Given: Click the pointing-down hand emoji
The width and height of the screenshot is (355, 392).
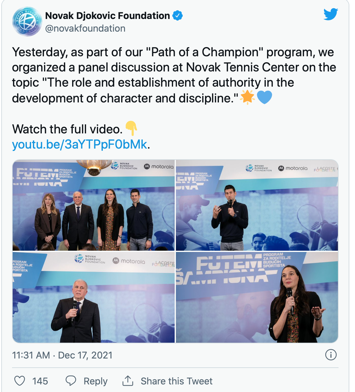Looking at the screenshot, I should coord(131,128).
